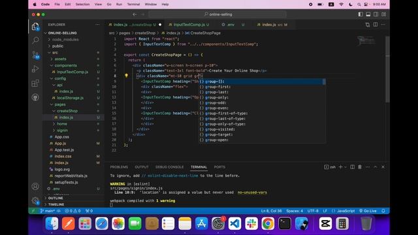Open the Accounts menu icon
This screenshot has width=418, height=235.
(35, 186)
